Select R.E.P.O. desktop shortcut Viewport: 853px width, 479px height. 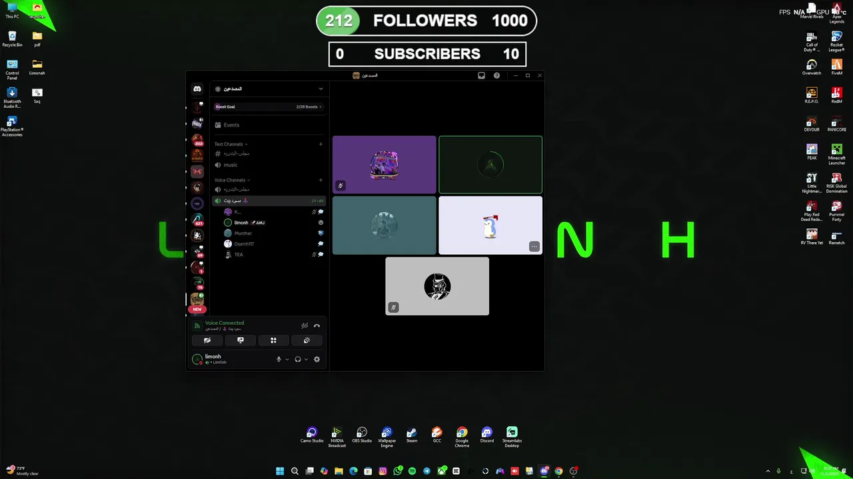tap(812, 96)
